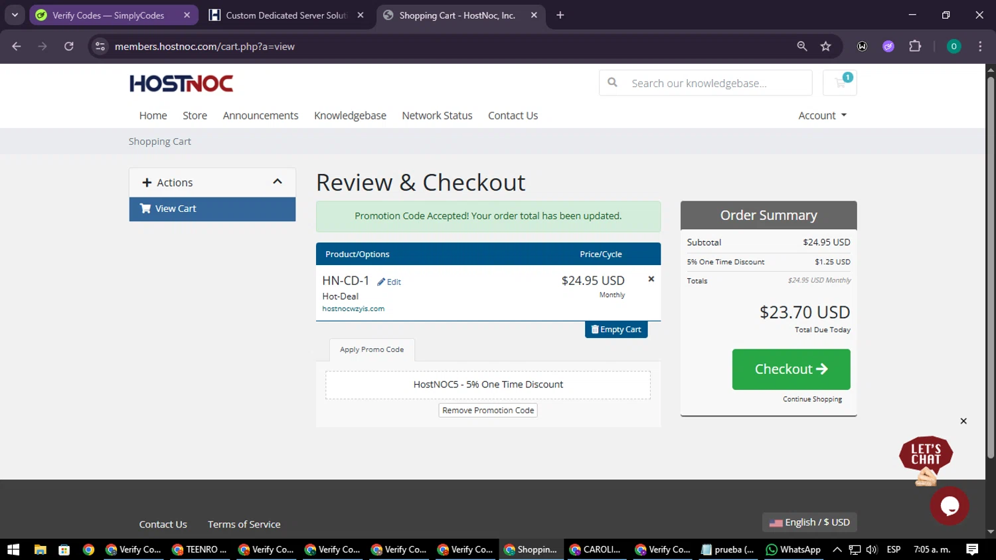The image size is (996, 560).
Task: Open the prueba notepad taskbar item
Action: click(728, 549)
